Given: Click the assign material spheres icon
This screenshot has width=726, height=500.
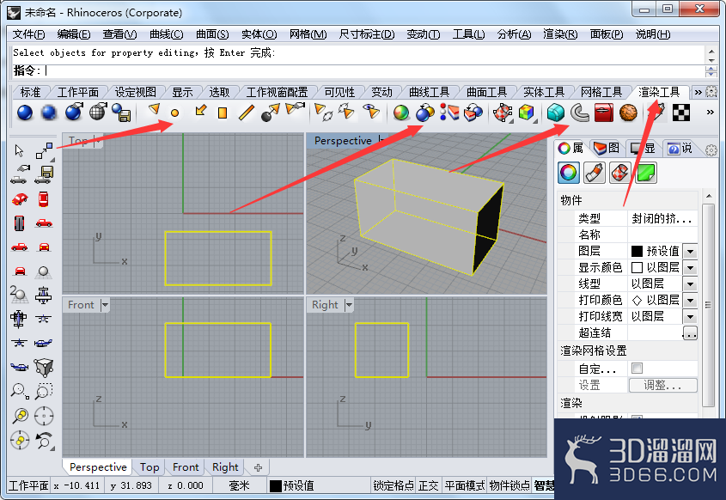Looking at the screenshot, I should pos(425,113).
